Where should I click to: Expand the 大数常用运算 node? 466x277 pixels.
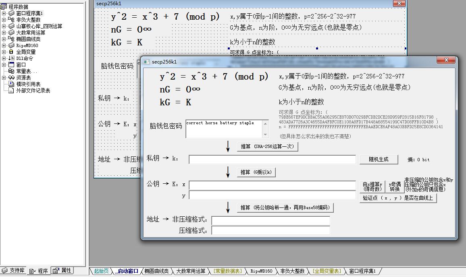coord(4,33)
